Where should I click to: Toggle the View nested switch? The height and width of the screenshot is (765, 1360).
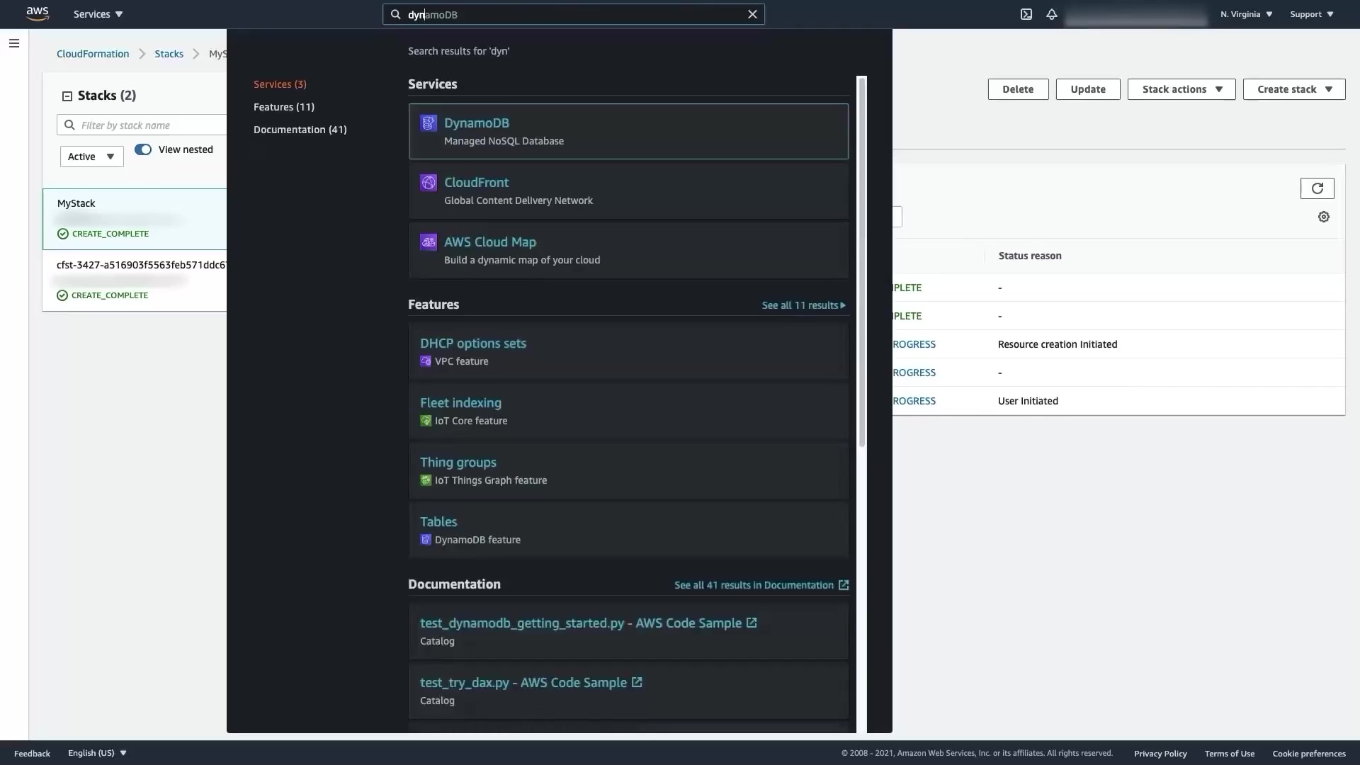tap(143, 149)
